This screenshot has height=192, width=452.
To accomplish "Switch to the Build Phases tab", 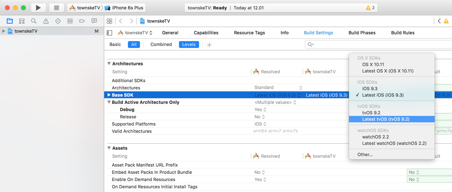I will pos(362,33).
